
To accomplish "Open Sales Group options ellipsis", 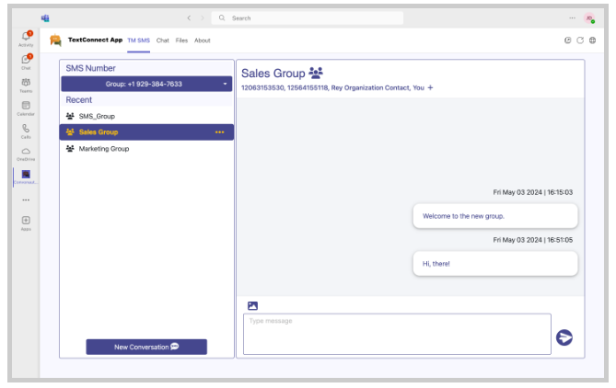I will click(x=220, y=132).
